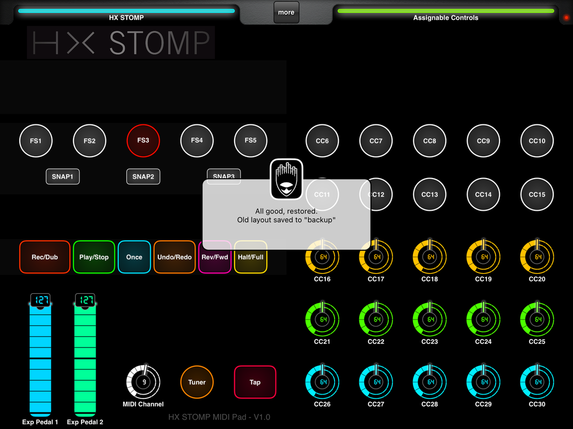Click the cyan CC30 knob
The height and width of the screenshot is (429, 573).
[x=537, y=382]
